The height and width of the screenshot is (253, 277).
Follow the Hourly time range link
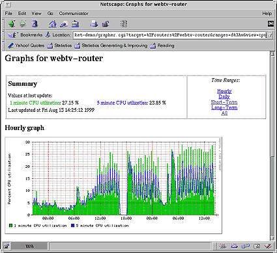224,91
